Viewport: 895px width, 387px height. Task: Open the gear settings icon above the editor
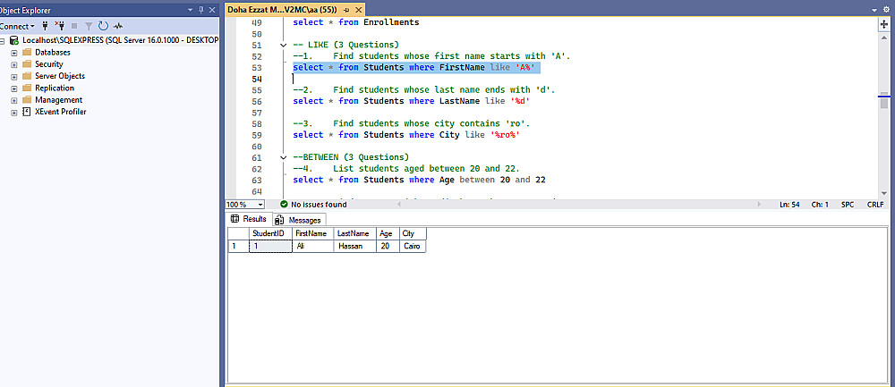(x=886, y=10)
